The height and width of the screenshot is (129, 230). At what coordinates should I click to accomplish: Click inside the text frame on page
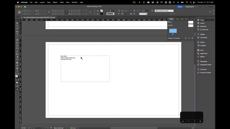pyautogui.click(x=85, y=68)
